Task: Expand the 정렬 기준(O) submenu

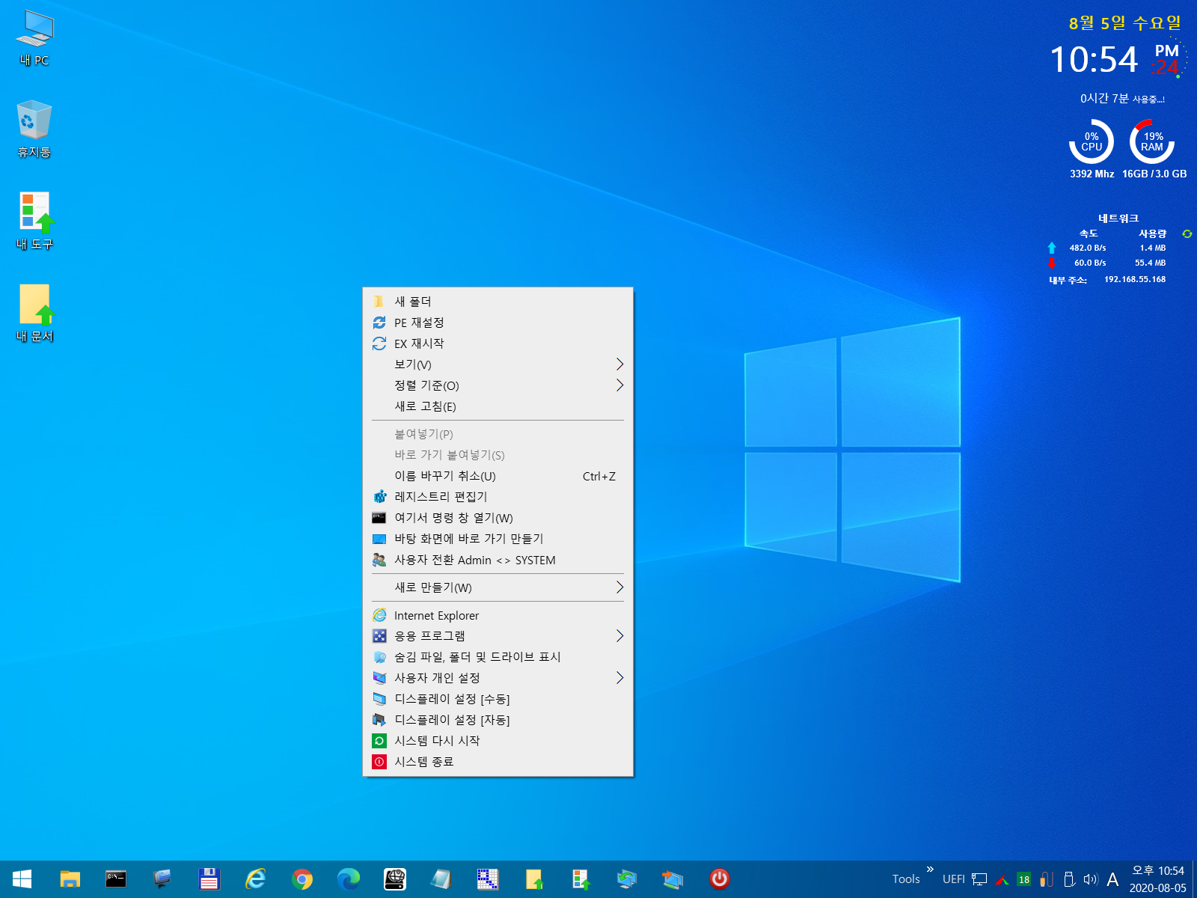Action: pyautogui.click(x=498, y=385)
